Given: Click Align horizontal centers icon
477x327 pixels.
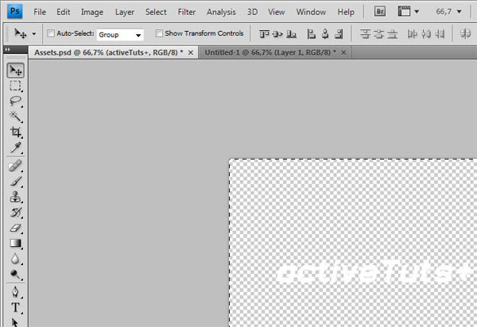Looking at the screenshot, I should tap(325, 33).
